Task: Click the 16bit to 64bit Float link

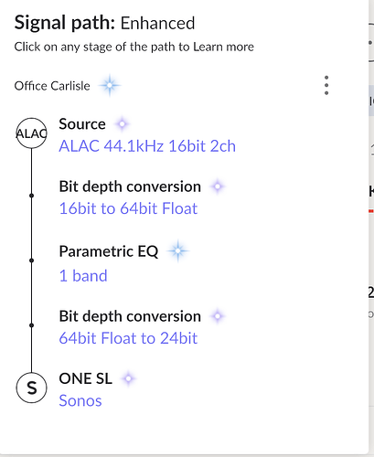Action: click(128, 208)
